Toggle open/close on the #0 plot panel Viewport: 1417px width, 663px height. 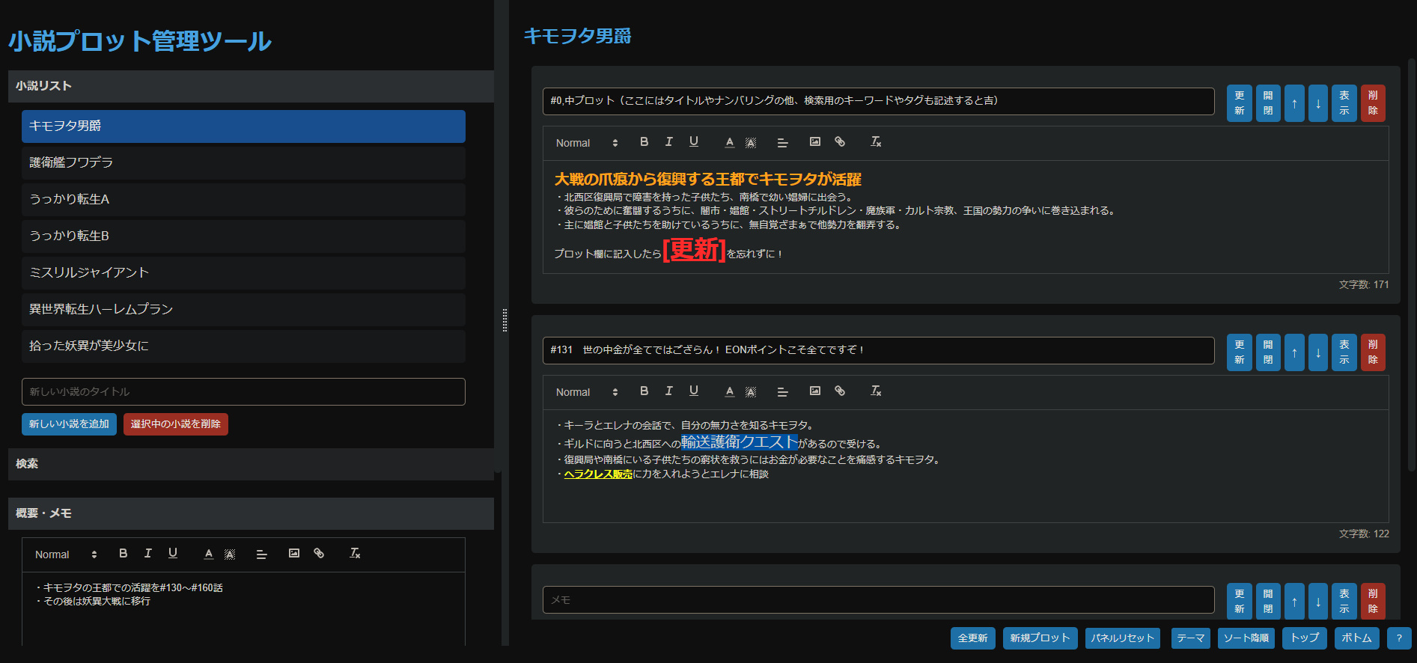pyautogui.click(x=1268, y=103)
